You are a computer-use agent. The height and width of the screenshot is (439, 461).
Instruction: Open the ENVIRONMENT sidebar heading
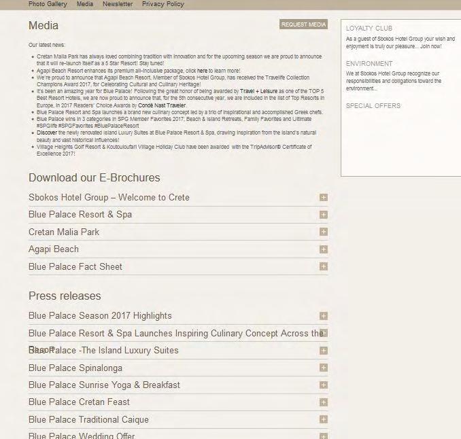coord(369,63)
